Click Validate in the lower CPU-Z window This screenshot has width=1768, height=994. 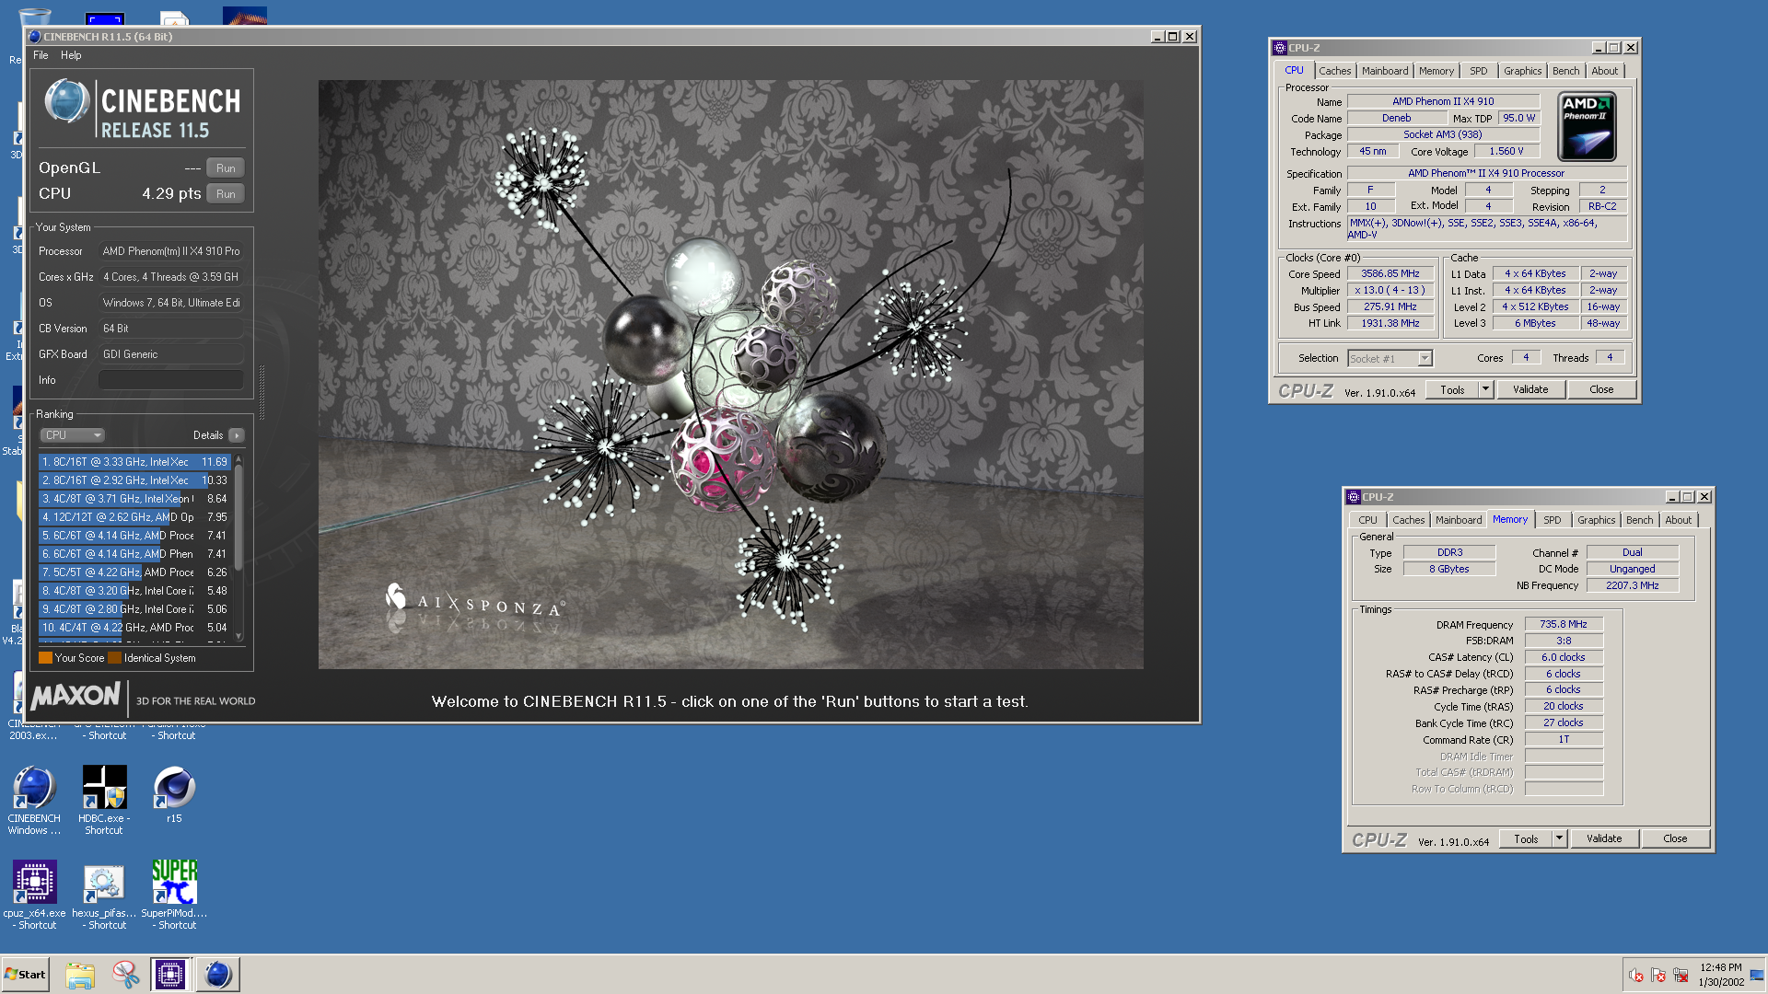(1604, 838)
